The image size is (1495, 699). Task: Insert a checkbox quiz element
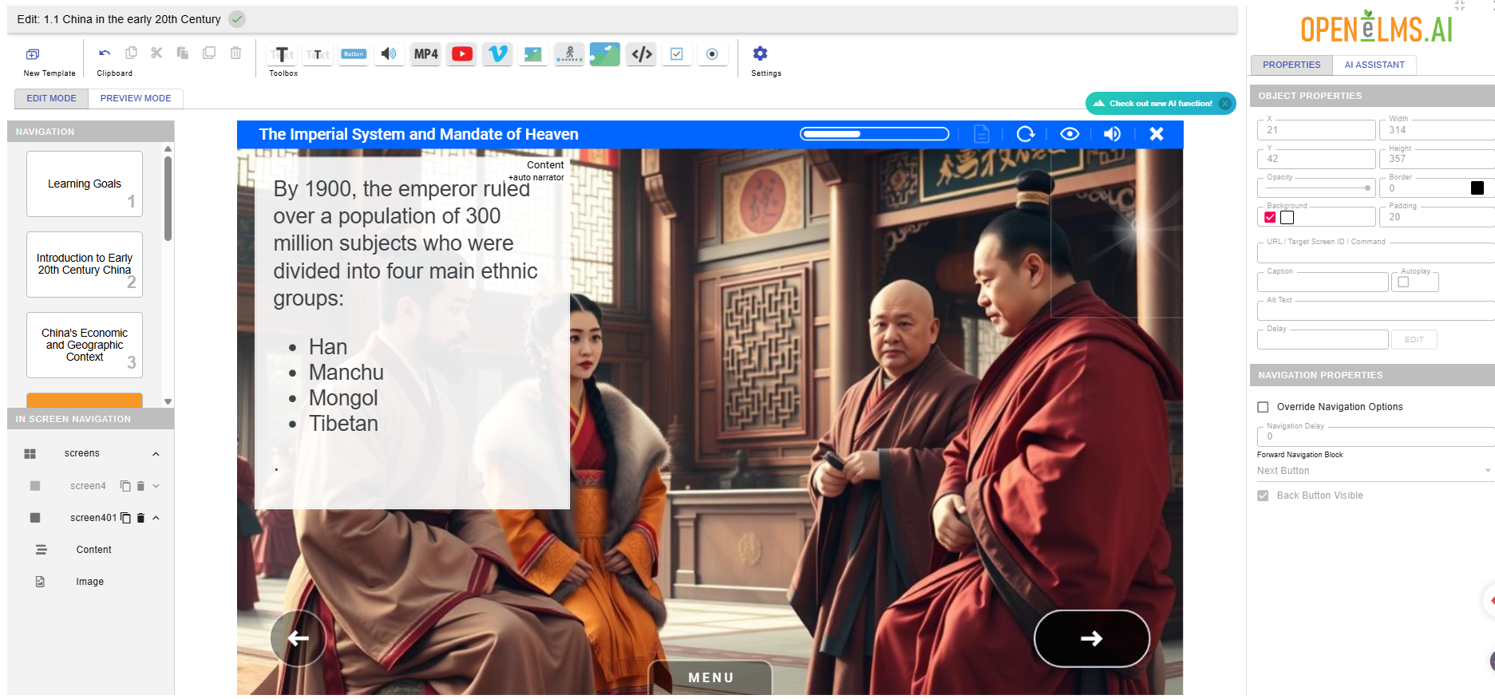677,54
